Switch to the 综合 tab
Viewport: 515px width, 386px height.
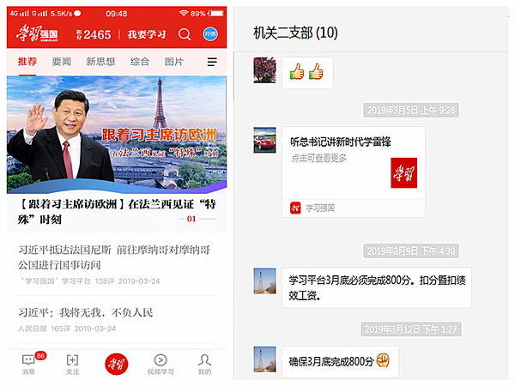click(140, 62)
